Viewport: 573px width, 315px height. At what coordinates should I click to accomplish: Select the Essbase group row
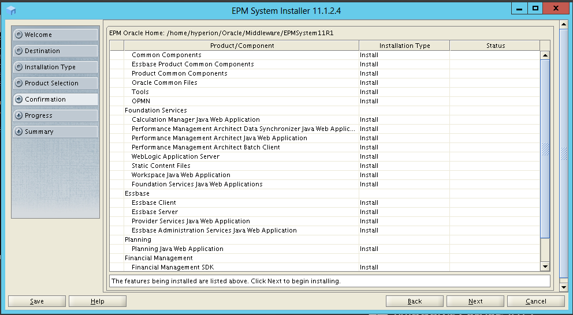(325, 193)
